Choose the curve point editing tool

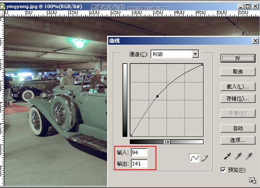click(x=194, y=158)
